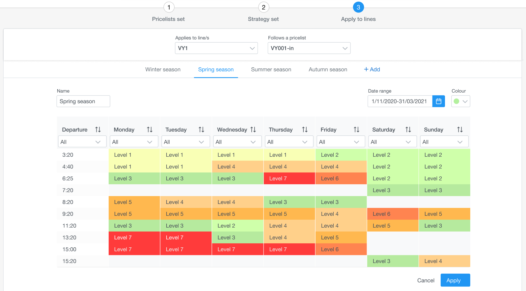Select Thursday 8:20 Level 3 cell
The width and height of the screenshot is (526, 291).
[x=290, y=202]
